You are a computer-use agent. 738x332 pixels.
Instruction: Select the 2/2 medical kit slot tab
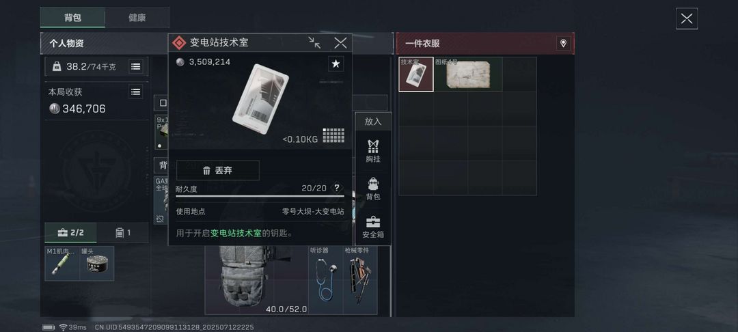click(70, 232)
